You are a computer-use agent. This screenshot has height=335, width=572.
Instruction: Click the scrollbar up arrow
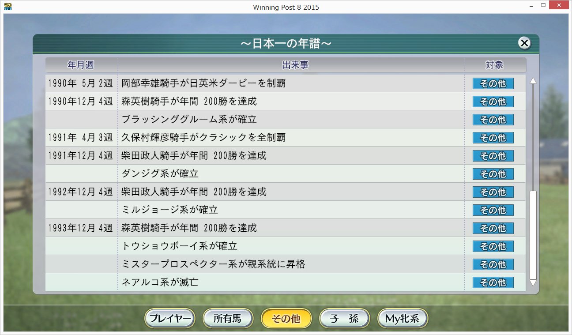click(533, 80)
